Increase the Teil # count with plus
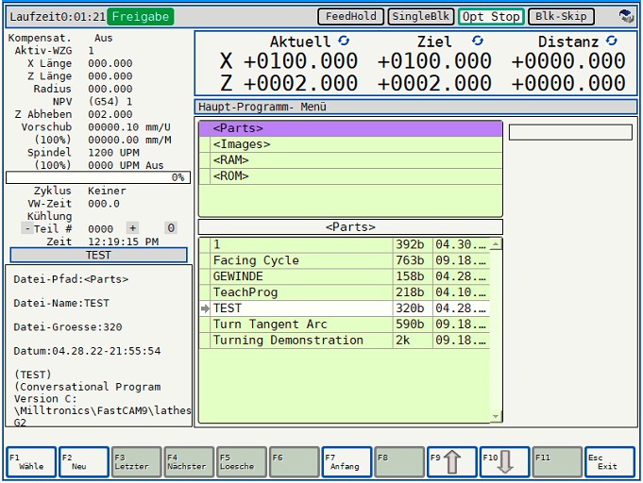 (132, 227)
